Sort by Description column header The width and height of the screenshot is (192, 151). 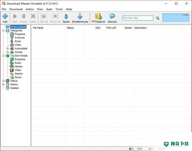pyautogui.click(x=140, y=28)
